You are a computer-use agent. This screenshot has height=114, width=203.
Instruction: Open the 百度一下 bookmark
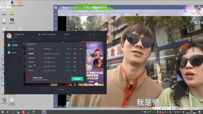(72, 15)
